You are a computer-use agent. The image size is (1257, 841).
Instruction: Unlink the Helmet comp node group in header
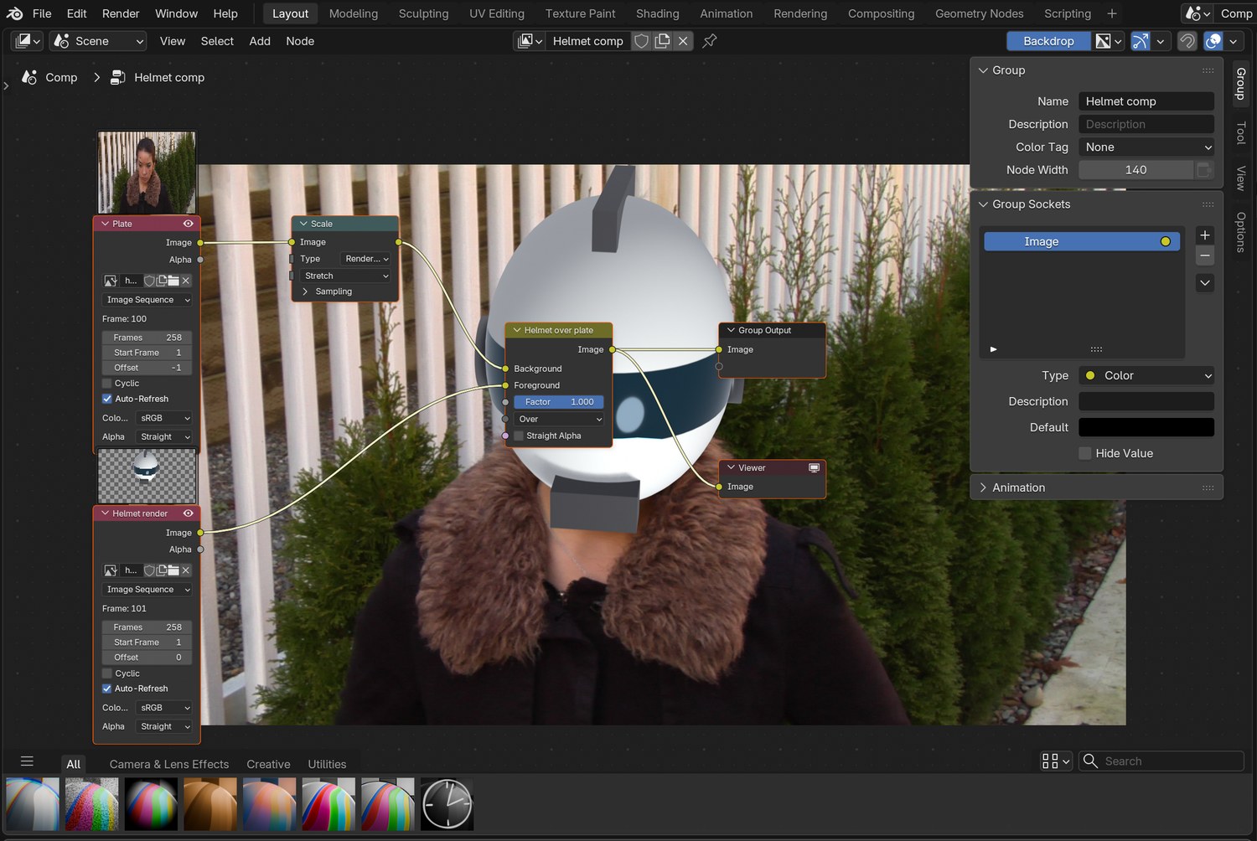pos(683,40)
